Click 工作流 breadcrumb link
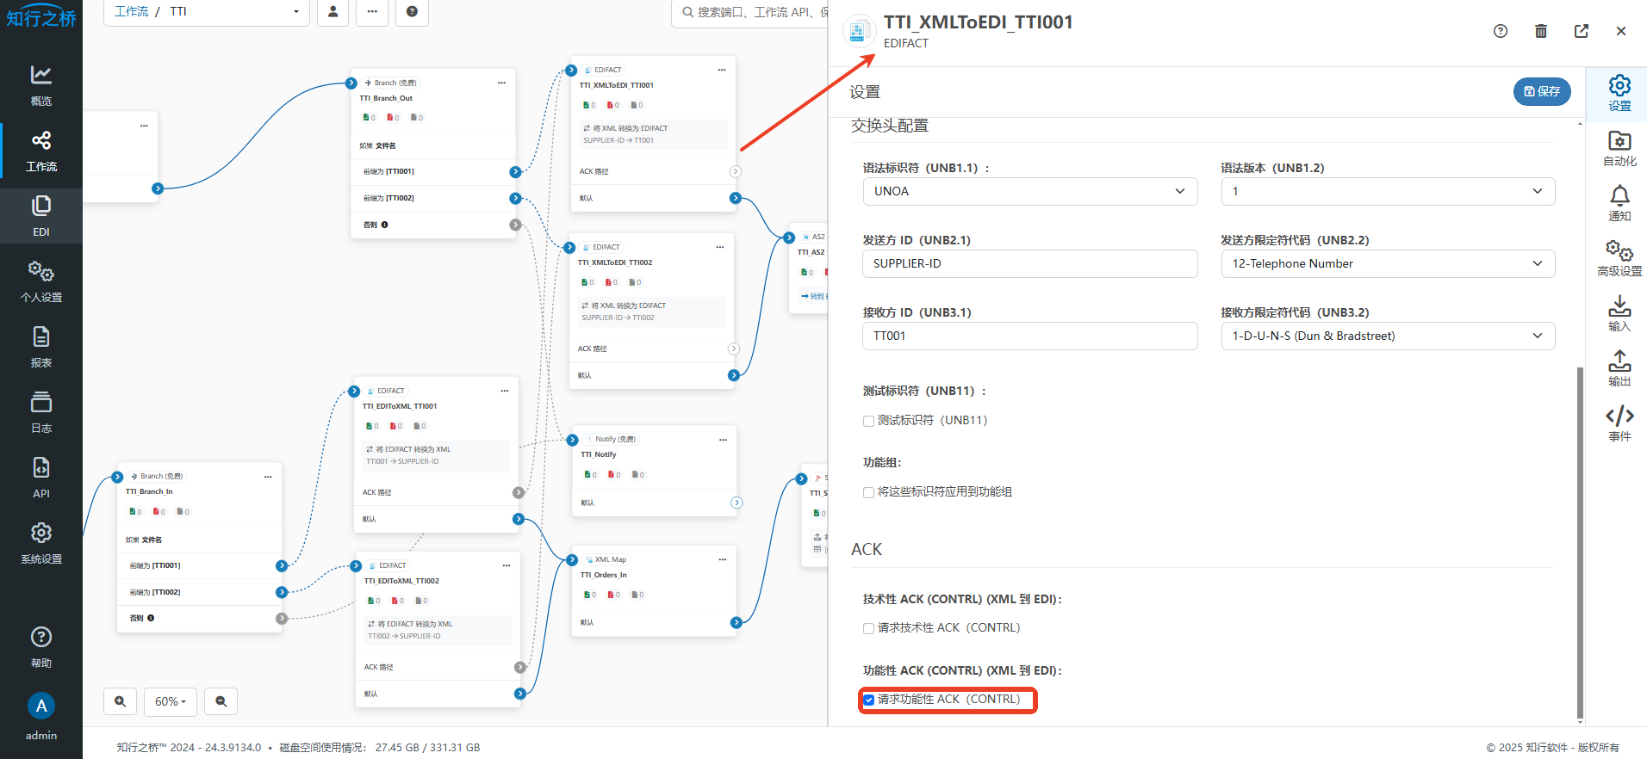The width and height of the screenshot is (1647, 759). click(x=131, y=11)
